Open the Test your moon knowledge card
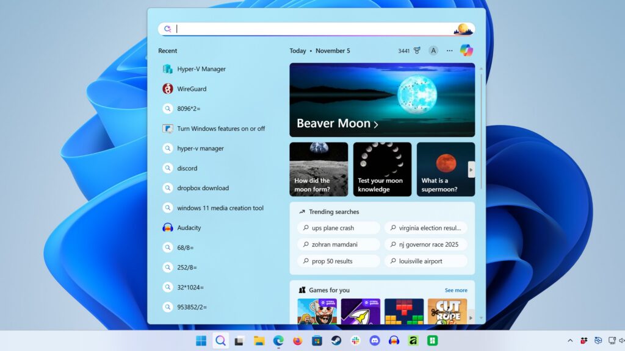This screenshot has width=625, height=351. (x=382, y=169)
